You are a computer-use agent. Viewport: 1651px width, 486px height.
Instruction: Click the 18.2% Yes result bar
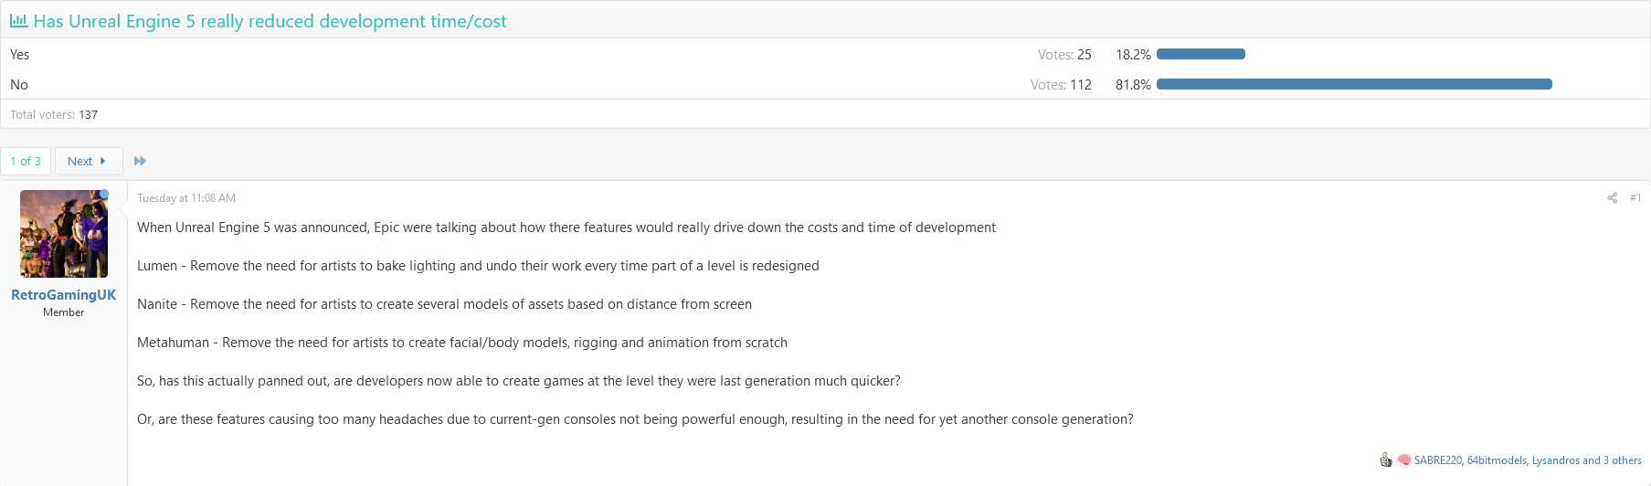(x=1201, y=54)
